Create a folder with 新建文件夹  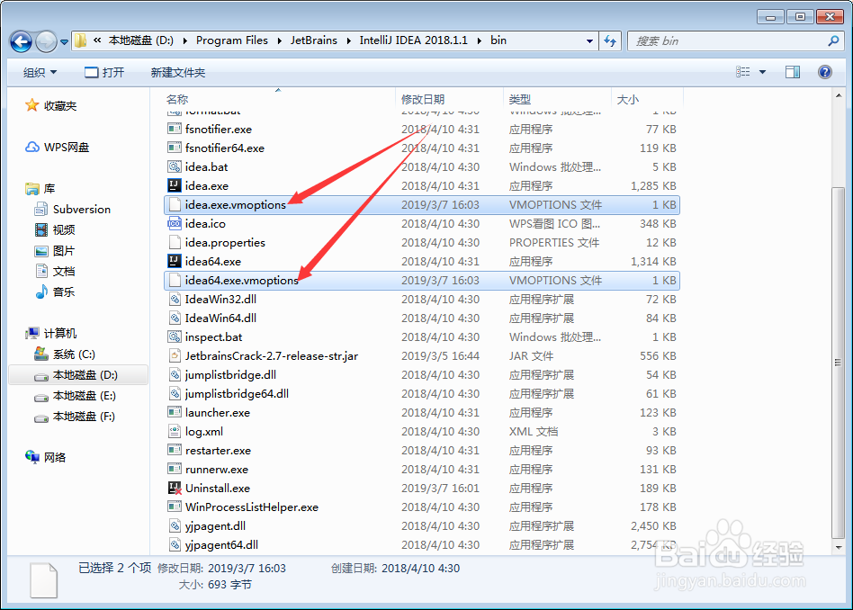[x=178, y=72]
